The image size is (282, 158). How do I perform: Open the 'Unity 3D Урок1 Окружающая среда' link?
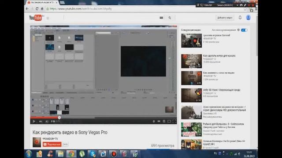click(x=222, y=90)
